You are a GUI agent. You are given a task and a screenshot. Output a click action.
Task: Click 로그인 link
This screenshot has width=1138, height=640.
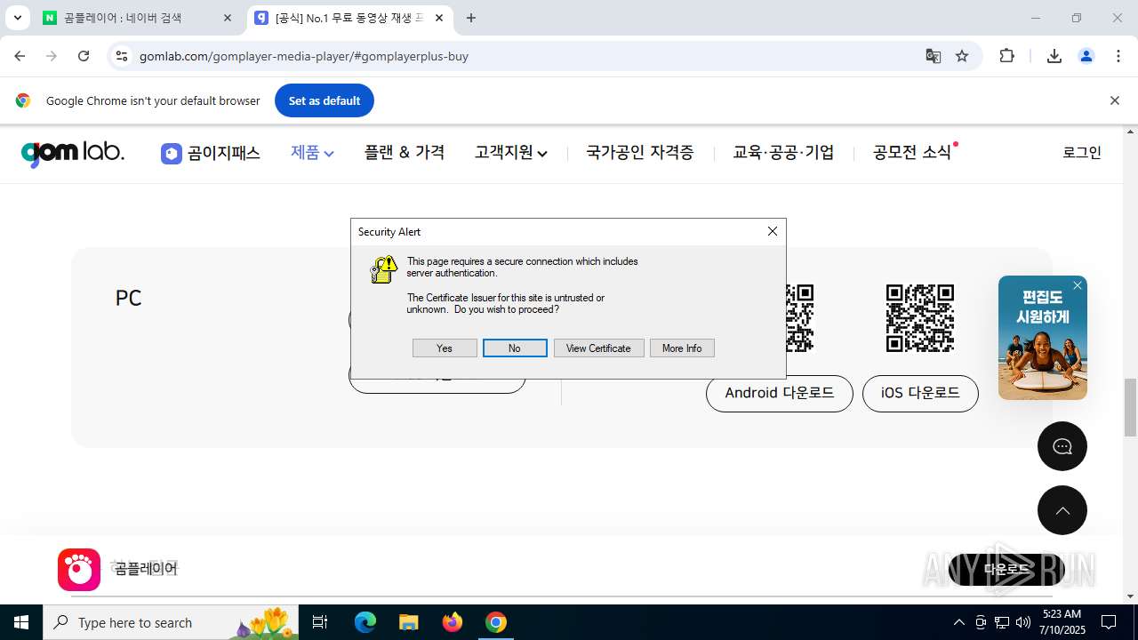[x=1082, y=153]
